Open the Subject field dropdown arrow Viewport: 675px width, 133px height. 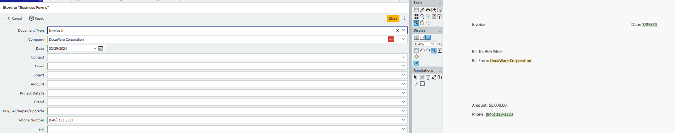(x=403, y=75)
